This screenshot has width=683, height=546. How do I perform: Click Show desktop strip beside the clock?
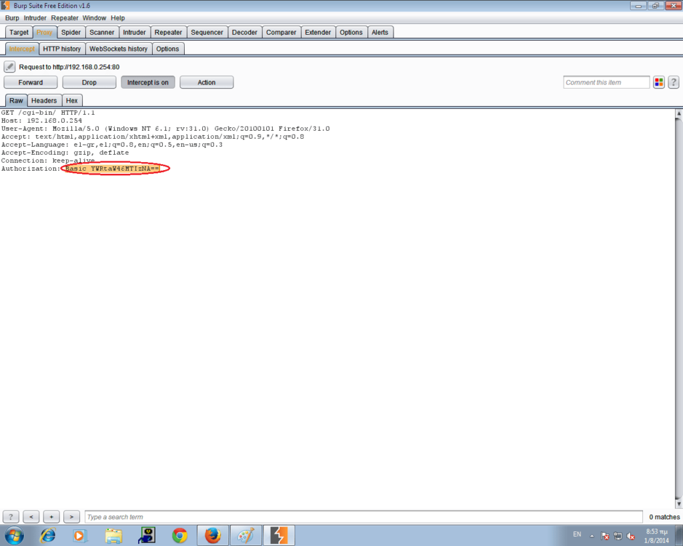click(x=680, y=535)
